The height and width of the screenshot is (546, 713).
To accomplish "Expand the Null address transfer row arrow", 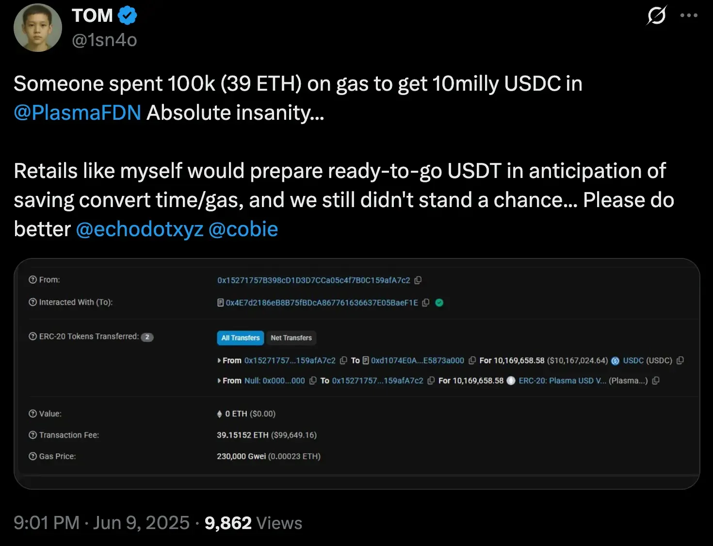I will [219, 381].
